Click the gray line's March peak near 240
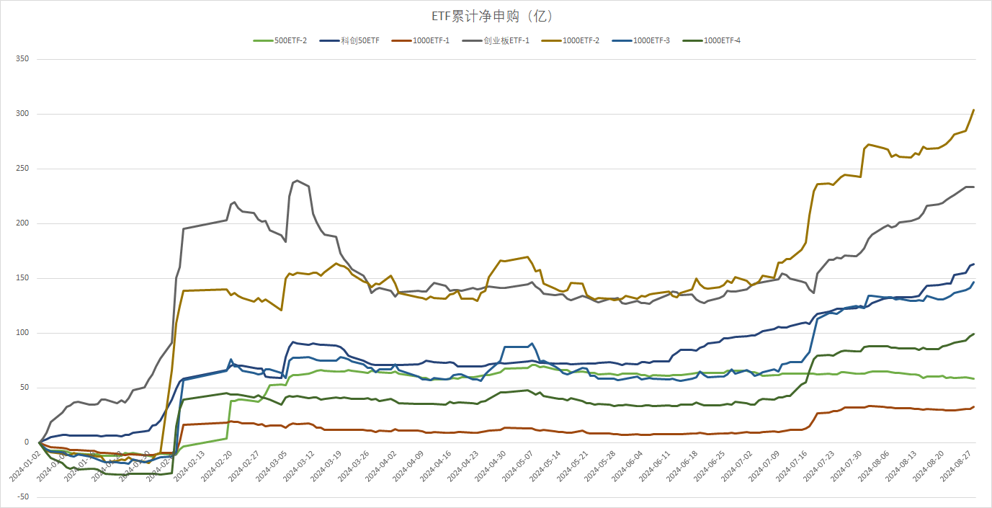The image size is (992, 508). 297,181
